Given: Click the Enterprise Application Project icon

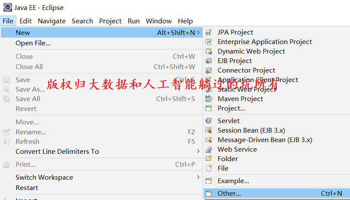Looking at the screenshot, I should [209, 42].
